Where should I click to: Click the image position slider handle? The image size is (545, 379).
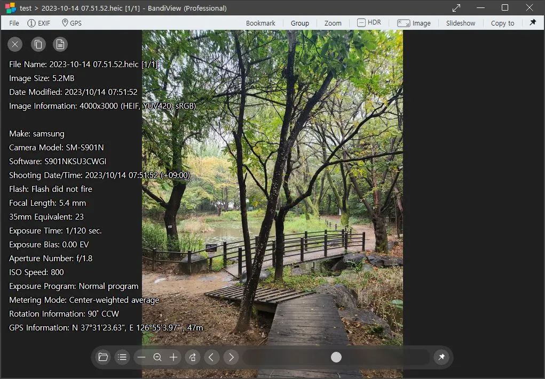pyautogui.click(x=336, y=357)
